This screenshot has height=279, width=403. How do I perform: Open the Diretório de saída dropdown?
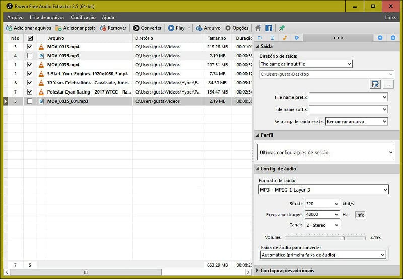[x=306, y=64]
